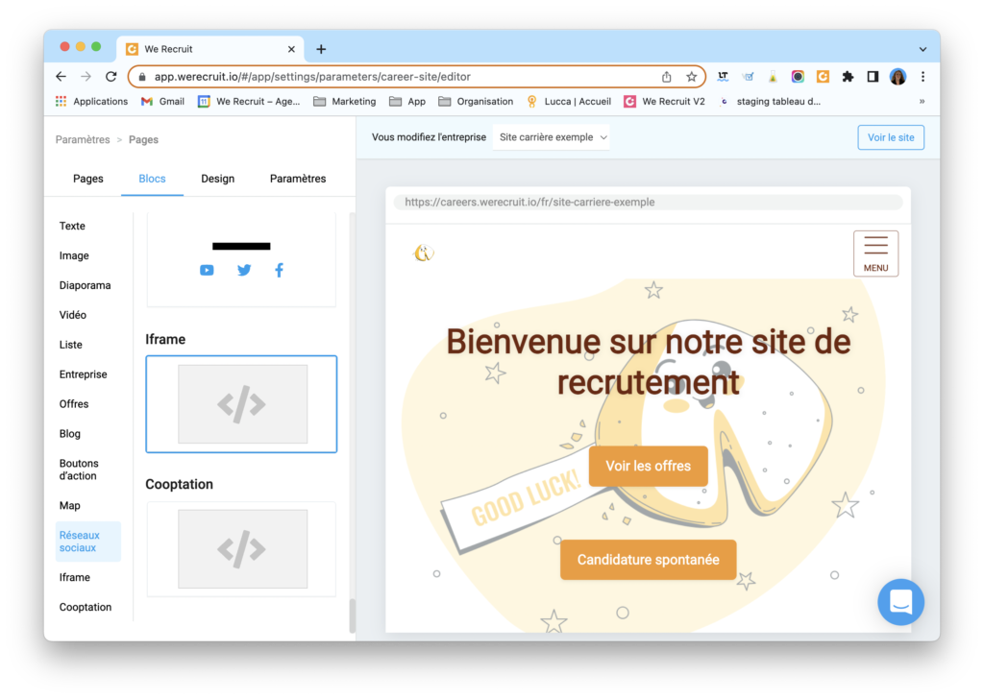
Task: Click the blocks panel scrollbar
Action: click(352, 615)
